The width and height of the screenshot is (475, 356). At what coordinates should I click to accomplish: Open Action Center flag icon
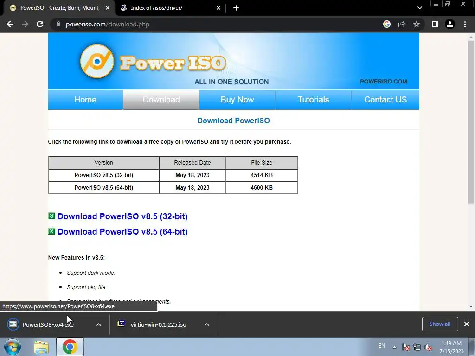pos(405,347)
